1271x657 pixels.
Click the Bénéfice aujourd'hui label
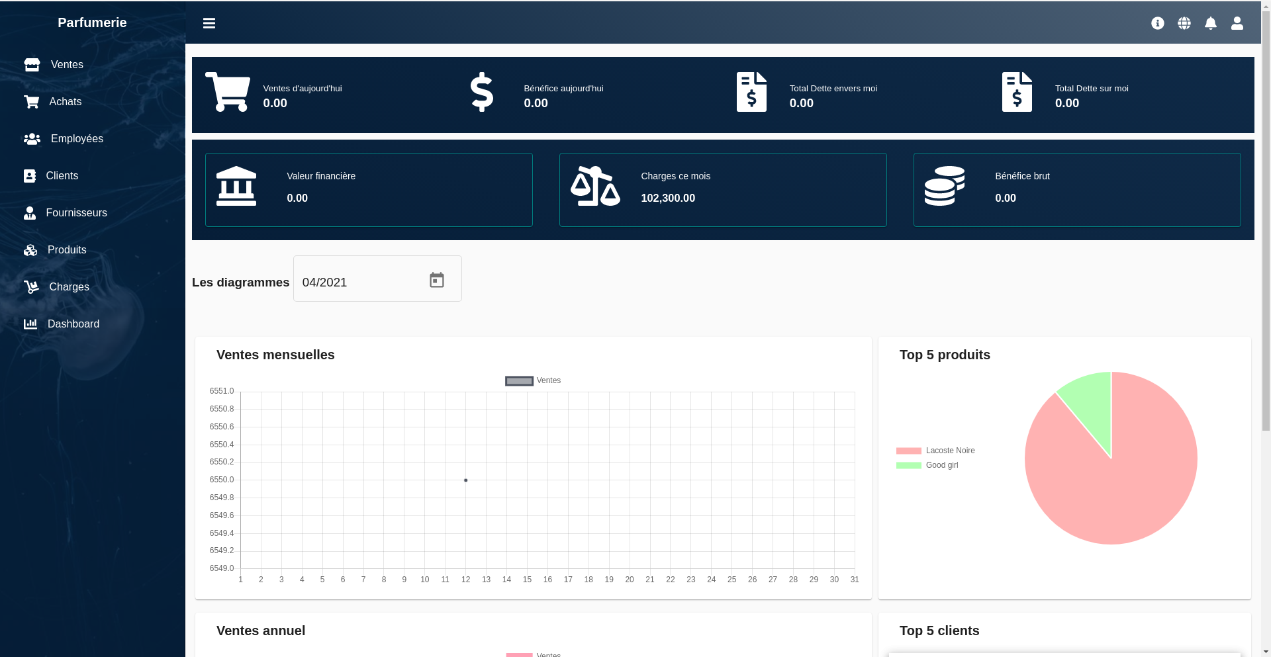click(x=563, y=89)
